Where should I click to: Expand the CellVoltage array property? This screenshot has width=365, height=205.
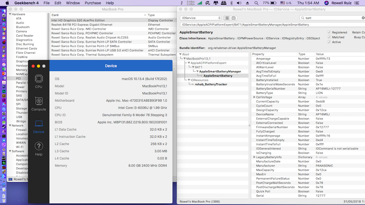click(254, 97)
